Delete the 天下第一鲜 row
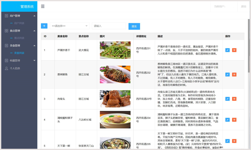Screen dimensions: 251x150 pyautogui.click(x=234, y=141)
